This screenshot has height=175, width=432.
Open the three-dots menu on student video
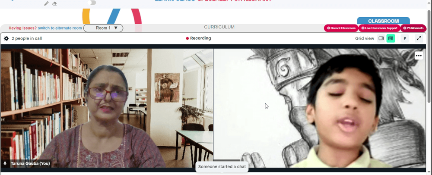tap(419, 56)
